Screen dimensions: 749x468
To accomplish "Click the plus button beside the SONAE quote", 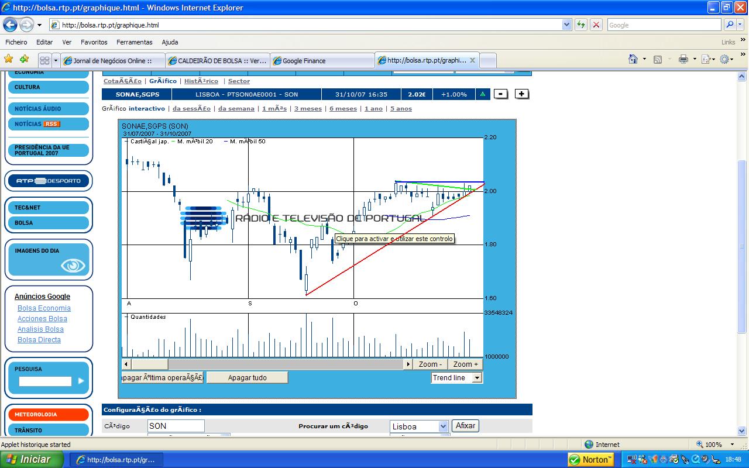I will [522, 94].
